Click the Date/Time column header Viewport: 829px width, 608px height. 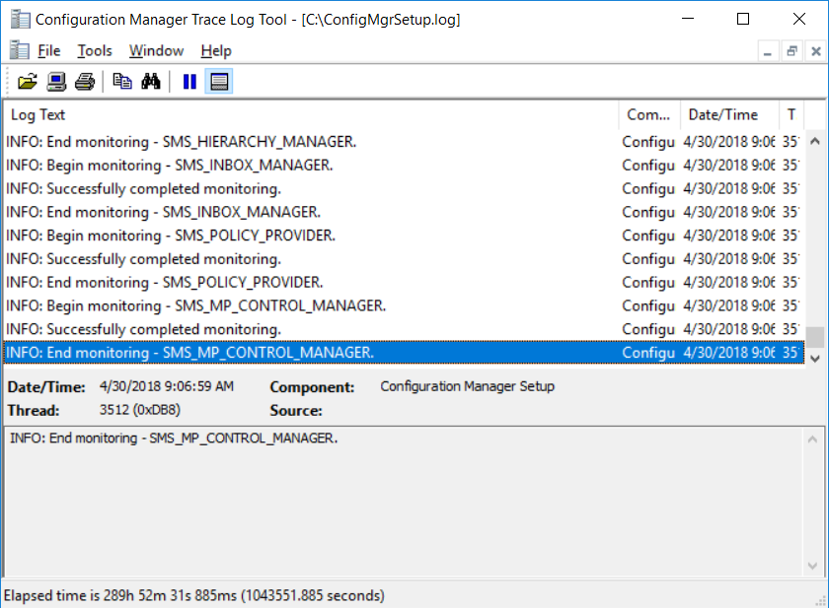(729, 115)
